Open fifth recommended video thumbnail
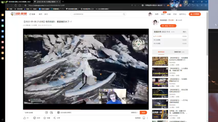 pos(160,104)
